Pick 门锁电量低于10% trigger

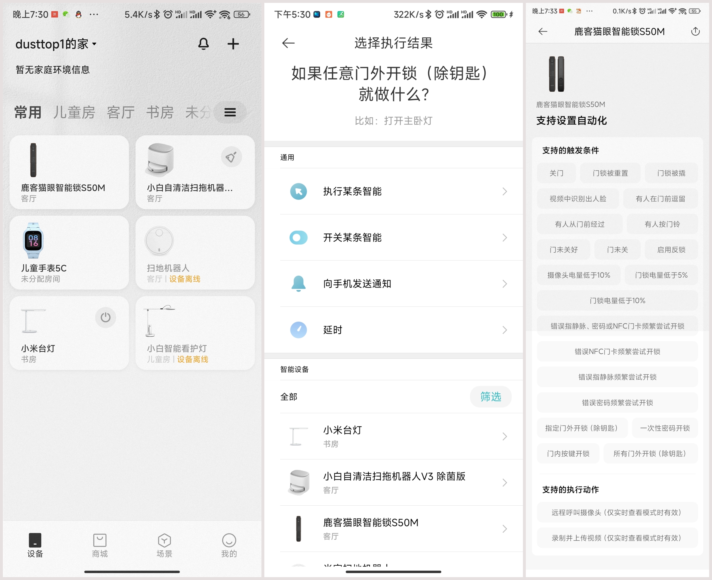click(x=617, y=301)
